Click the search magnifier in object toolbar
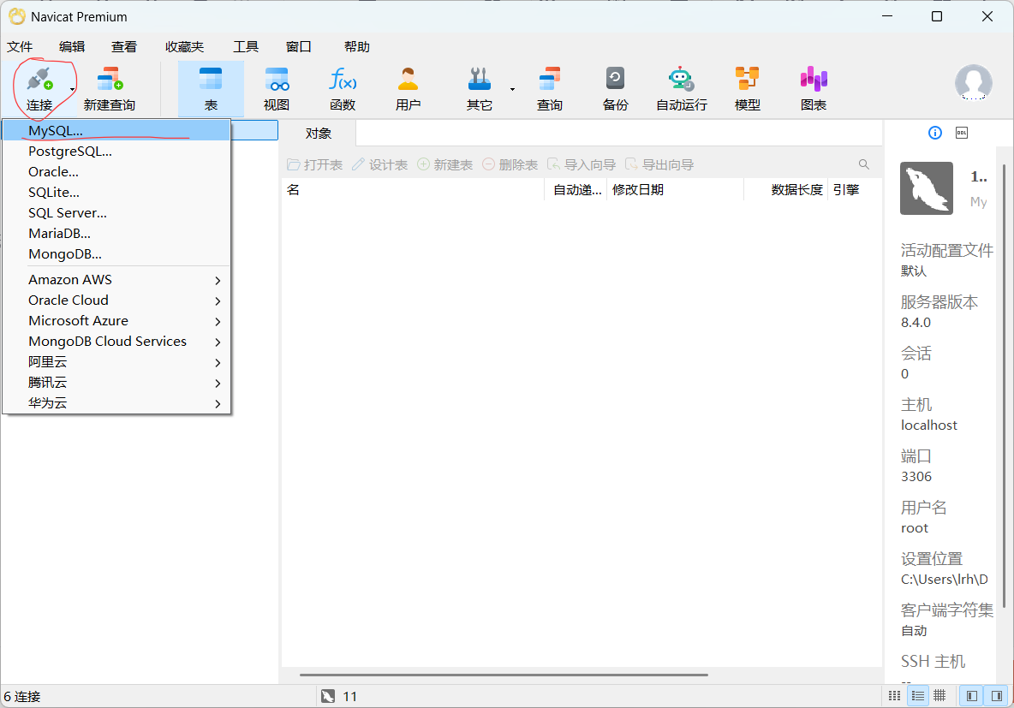The width and height of the screenshot is (1014, 708). (864, 164)
